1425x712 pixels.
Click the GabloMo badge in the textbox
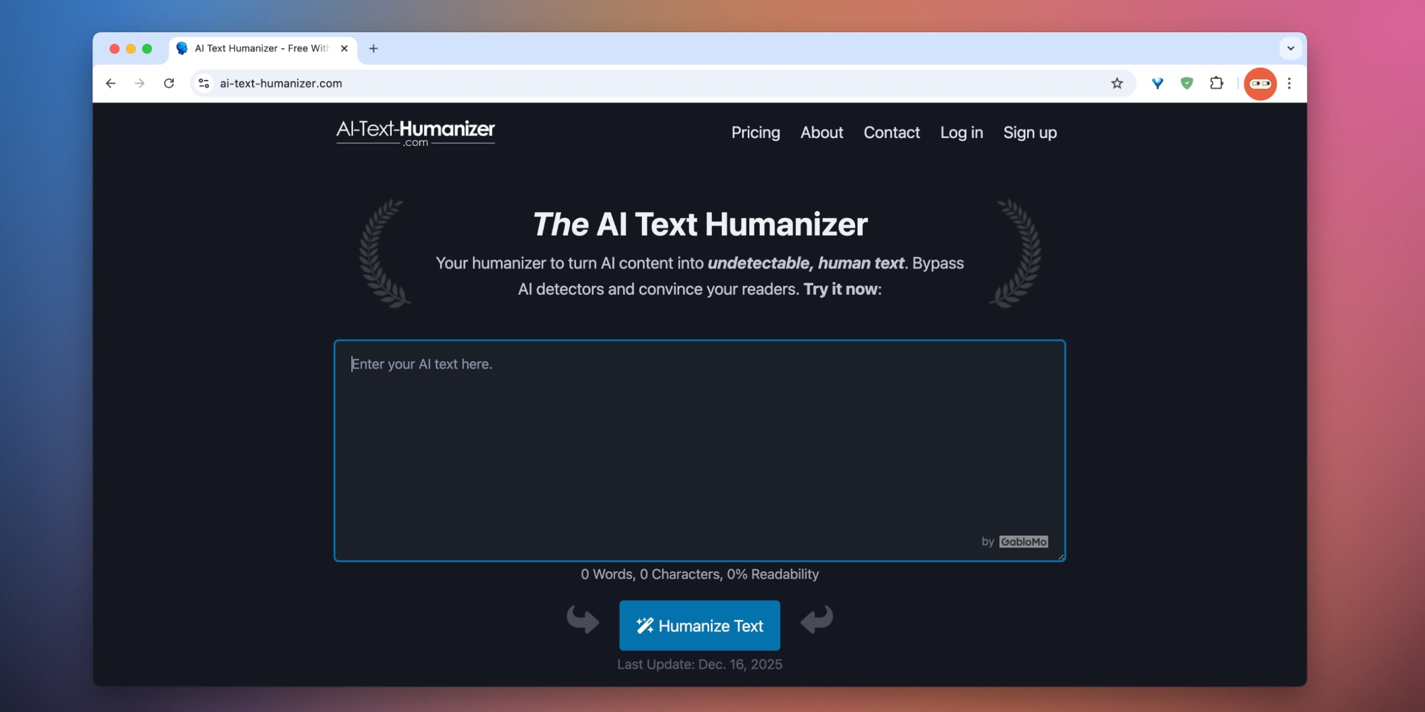click(1023, 541)
